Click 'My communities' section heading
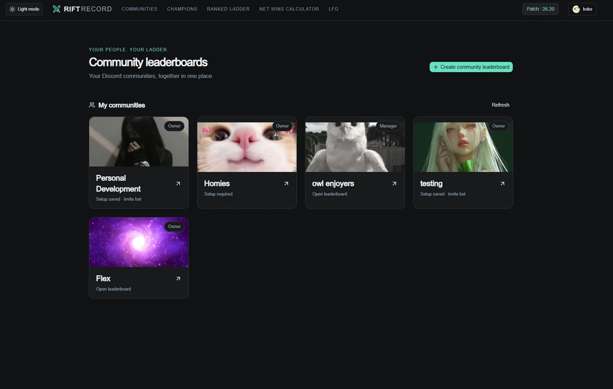Image resolution: width=613 pixels, height=389 pixels. pyautogui.click(x=121, y=105)
